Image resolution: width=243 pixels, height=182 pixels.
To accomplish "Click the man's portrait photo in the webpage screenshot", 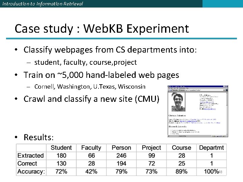I will (178, 102).
